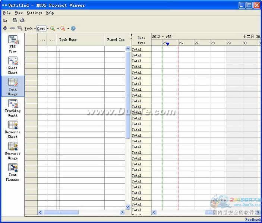Open file using toolbar folder icon
Viewport: 262px width, 223px height.
coord(5,20)
